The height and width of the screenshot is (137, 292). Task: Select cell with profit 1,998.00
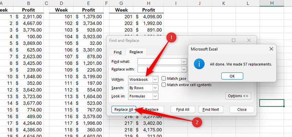(x=88, y=123)
